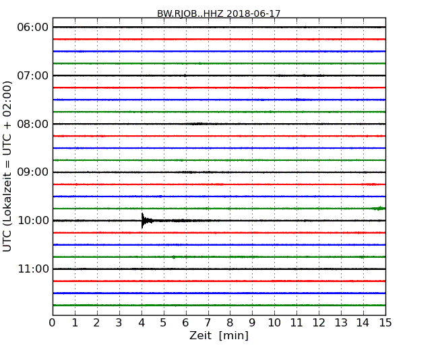
Task: Click x-axis tick label 15
Action: tap(385, 323)
